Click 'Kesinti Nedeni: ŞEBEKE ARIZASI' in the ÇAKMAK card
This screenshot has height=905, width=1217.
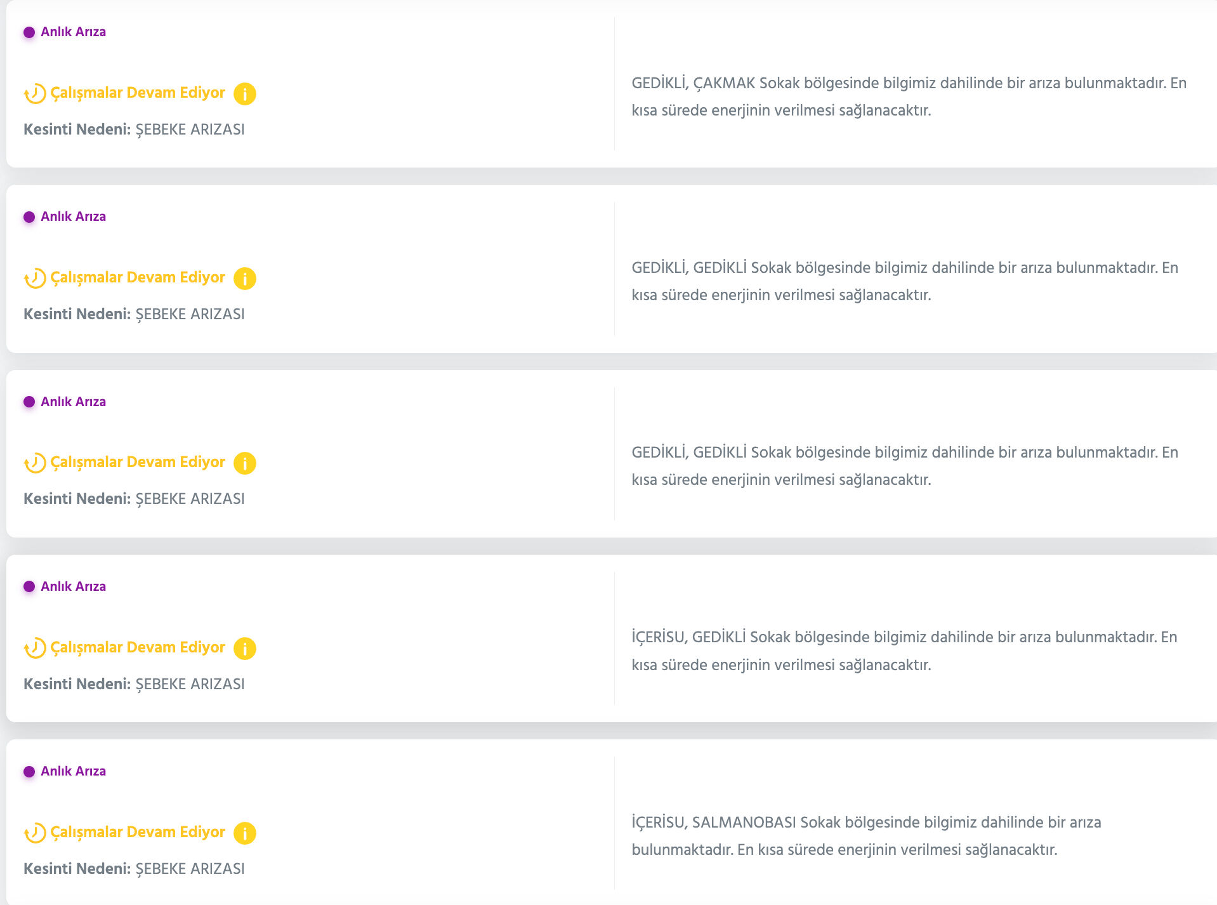[134, 129]
